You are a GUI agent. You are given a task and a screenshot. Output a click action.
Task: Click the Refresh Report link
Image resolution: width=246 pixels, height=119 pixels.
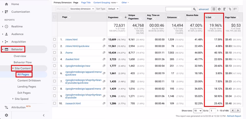234,116
